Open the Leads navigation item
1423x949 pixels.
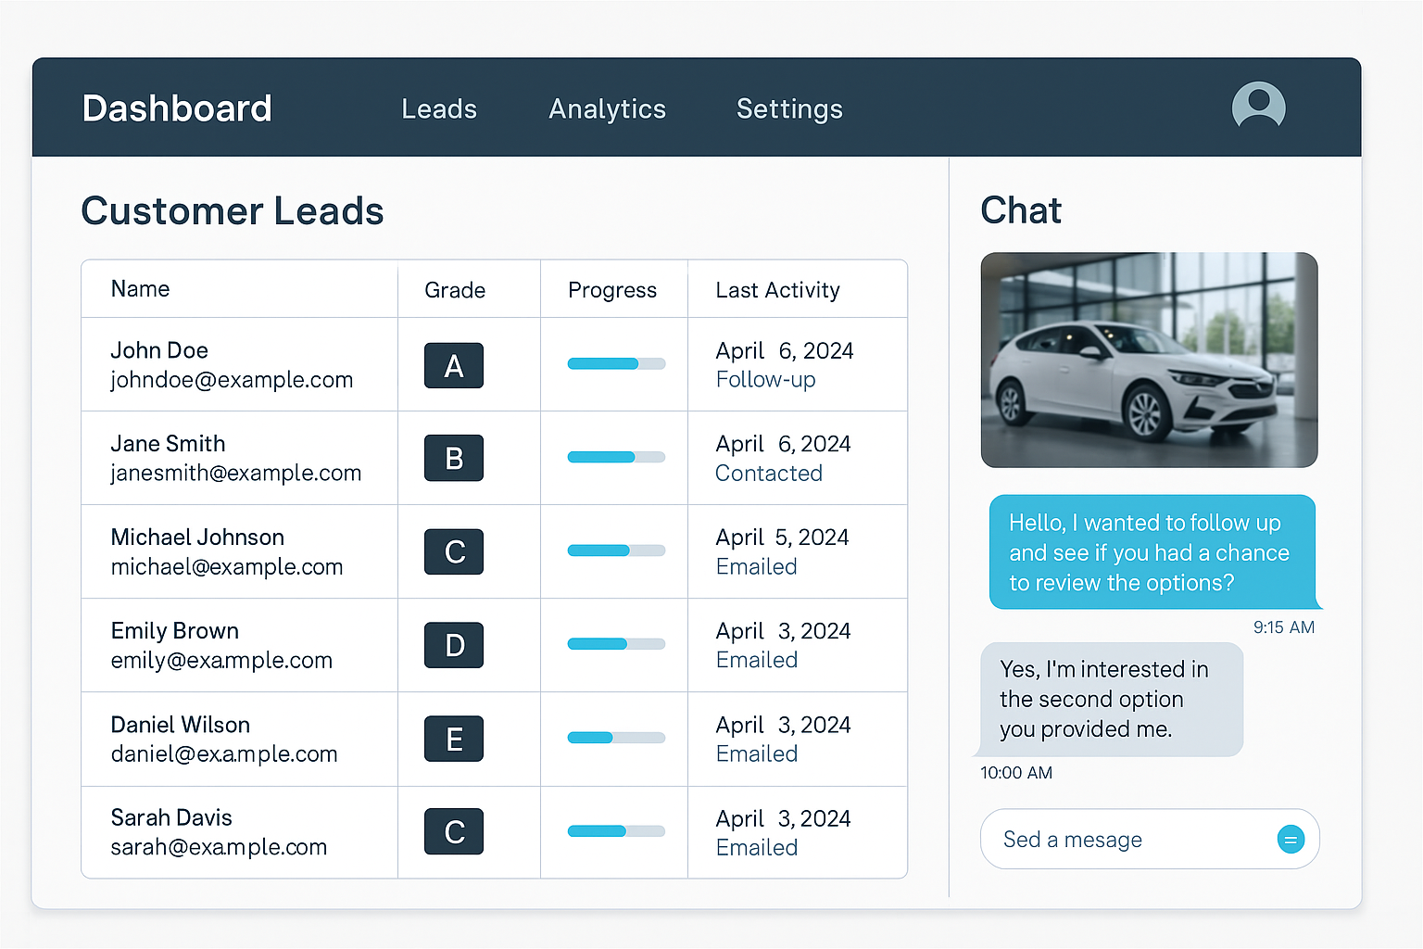[439, 108]
